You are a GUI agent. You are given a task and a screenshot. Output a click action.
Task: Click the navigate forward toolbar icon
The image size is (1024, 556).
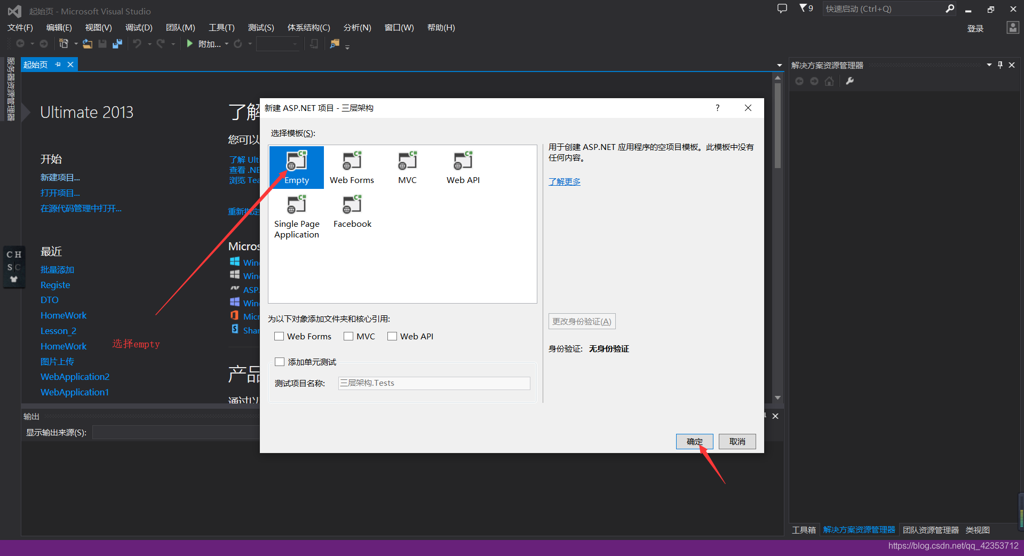[x=44, y=44]
